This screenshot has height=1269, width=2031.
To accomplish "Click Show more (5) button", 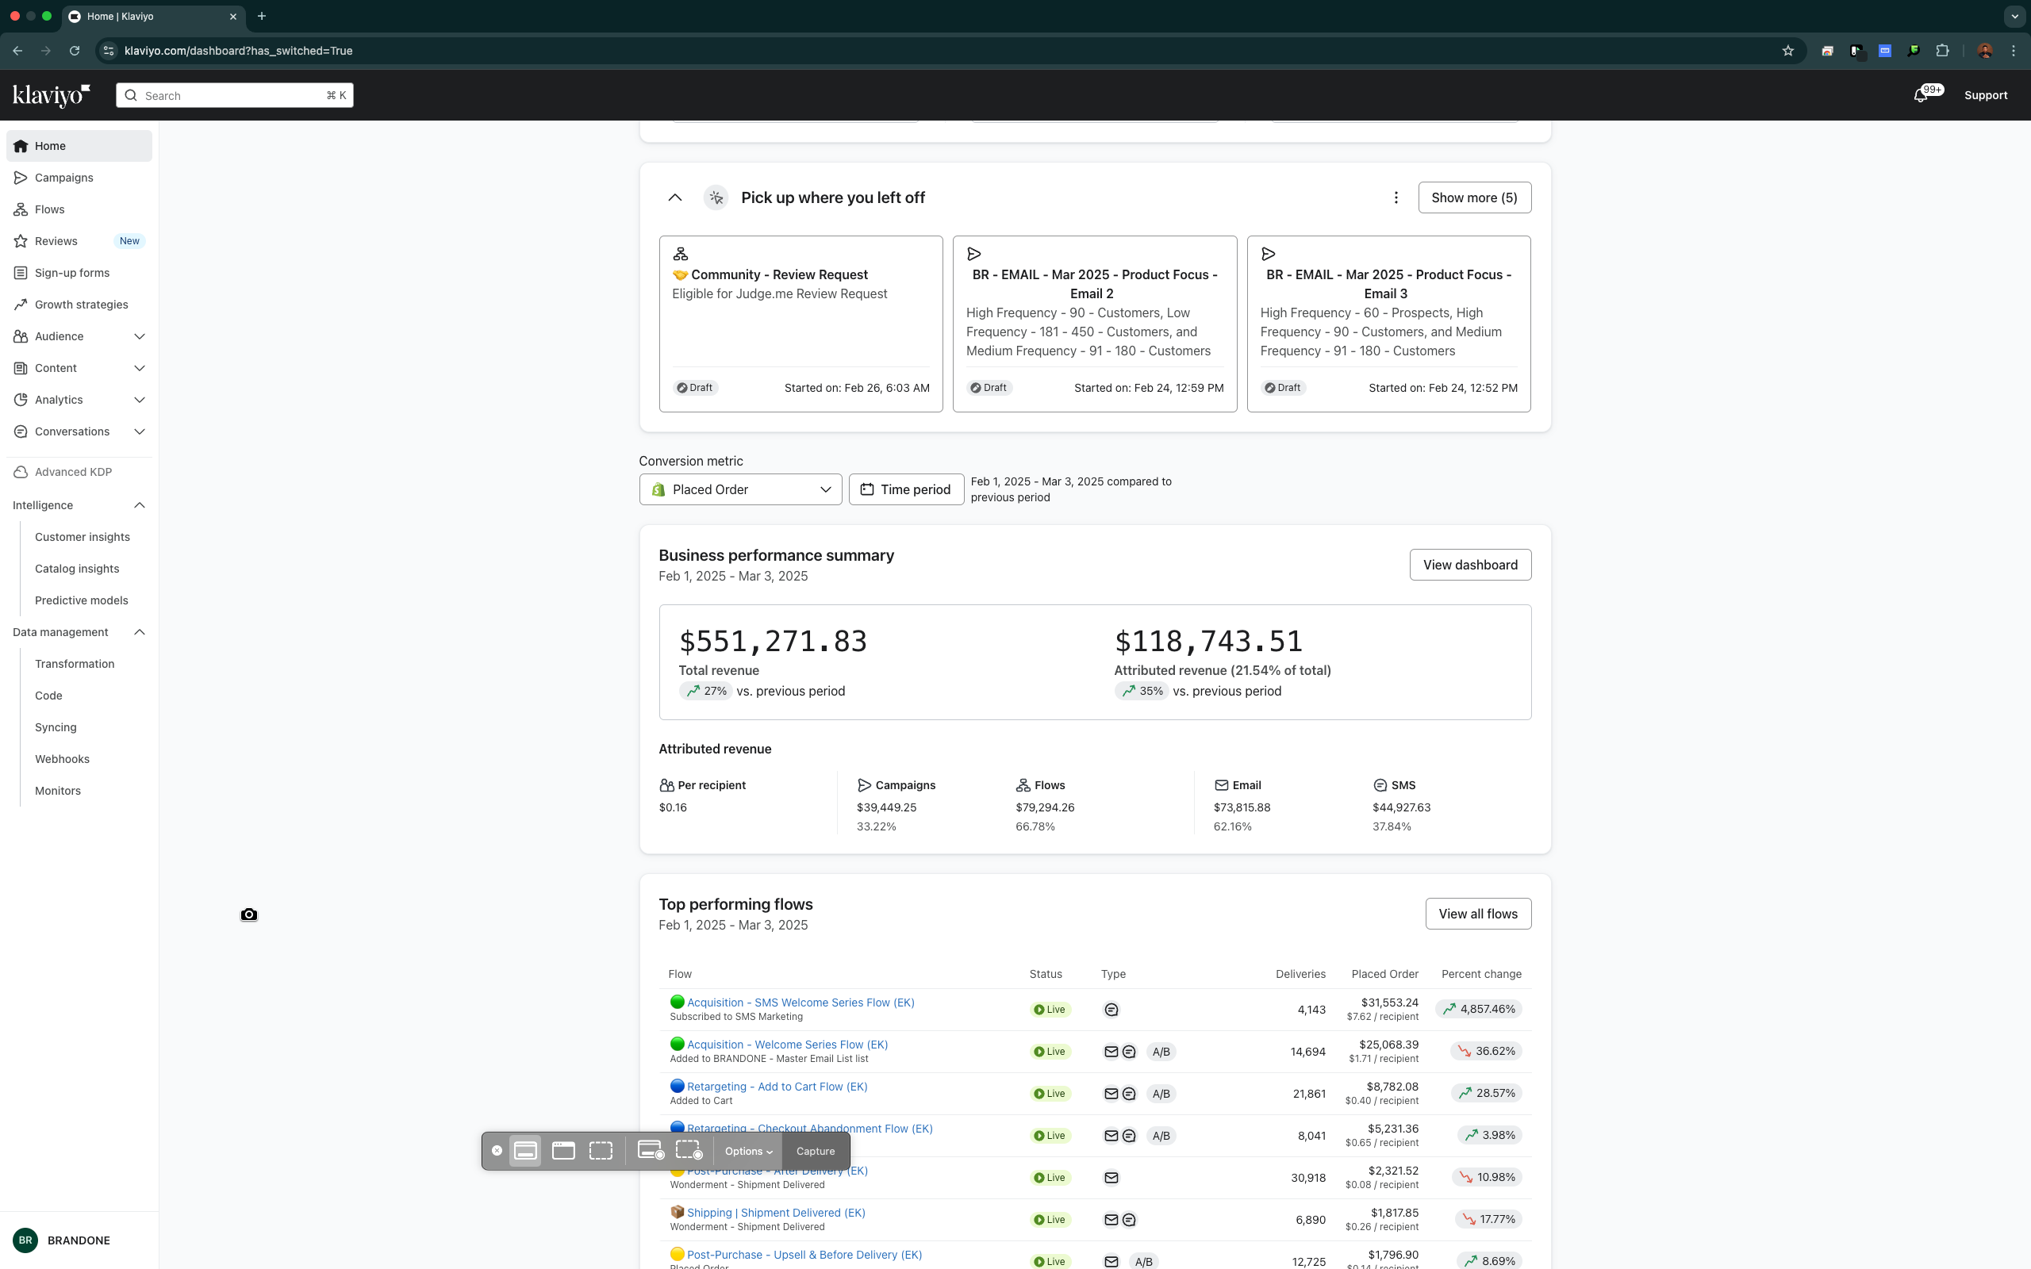I will pos(1474,197).
